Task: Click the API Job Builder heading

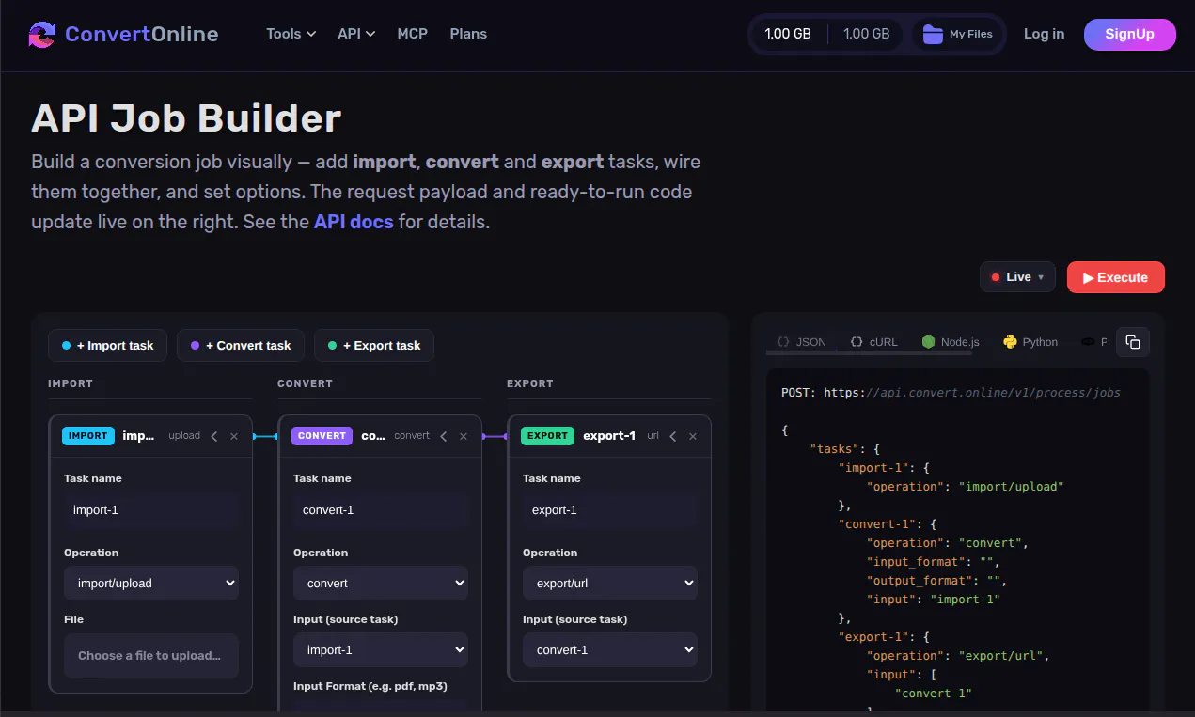Action: tap(186, 118)
